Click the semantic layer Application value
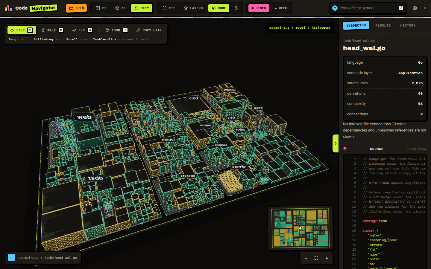The height and width of the screenshot is (269, 431). (x=410, y=73)
